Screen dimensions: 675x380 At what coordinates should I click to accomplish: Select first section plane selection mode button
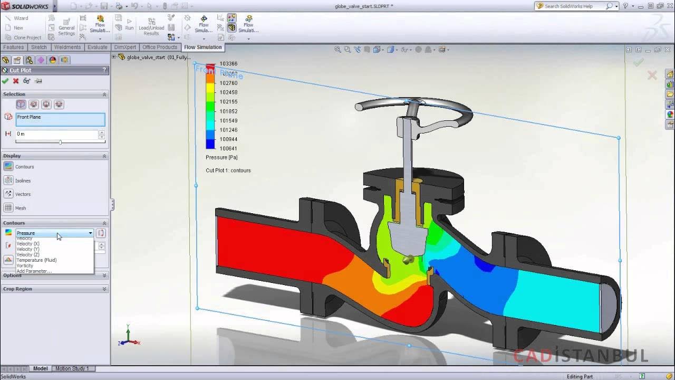coord(21,104)
